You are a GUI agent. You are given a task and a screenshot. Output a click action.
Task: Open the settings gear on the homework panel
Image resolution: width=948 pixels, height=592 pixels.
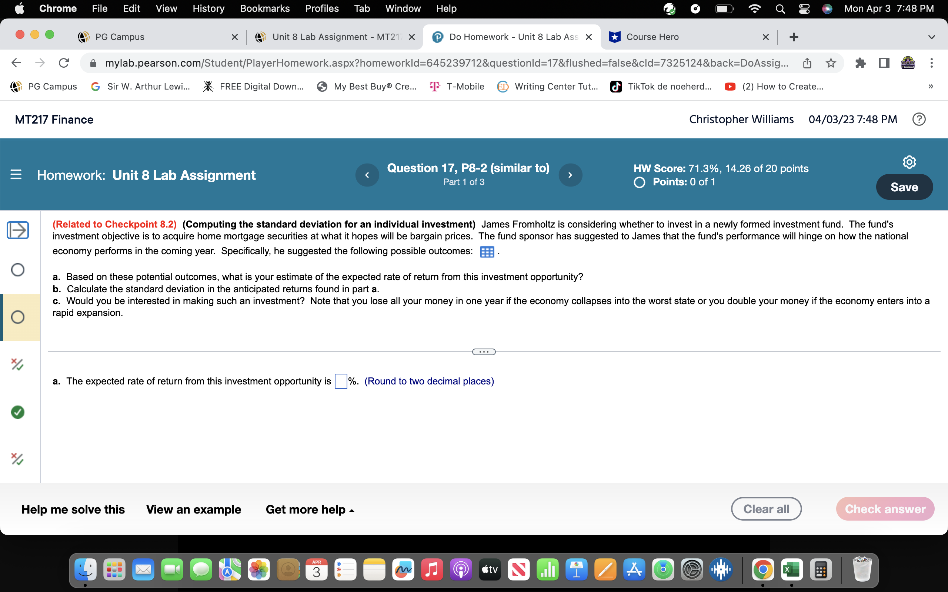point(909,161)
